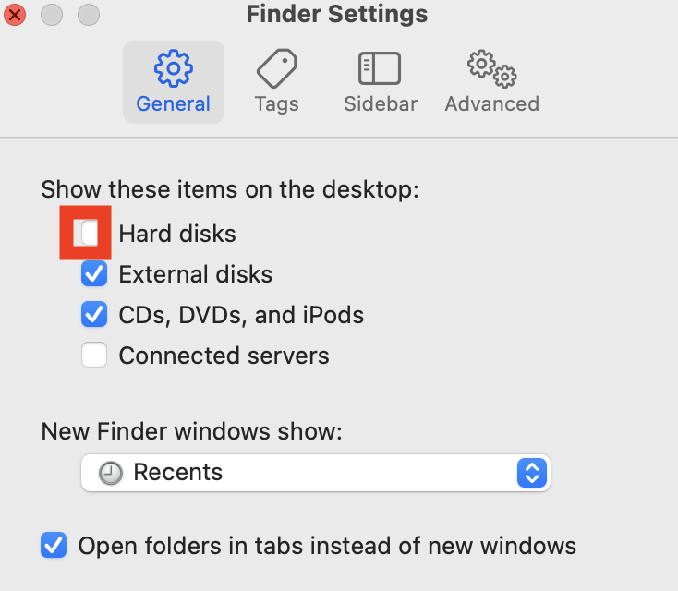This screenshot has width=678, height=591.
Task: Uncheck the External disks checkbox
Action: [94, 274]
